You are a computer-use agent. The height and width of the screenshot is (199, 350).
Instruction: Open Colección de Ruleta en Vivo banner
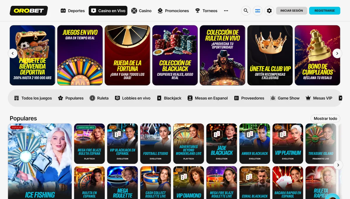pos(223,55)
